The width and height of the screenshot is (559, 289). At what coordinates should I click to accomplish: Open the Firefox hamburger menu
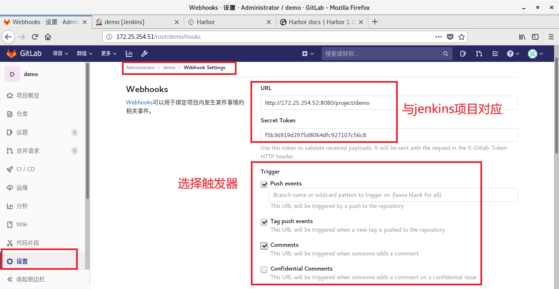pyautogui.click(x=551, y=37)
